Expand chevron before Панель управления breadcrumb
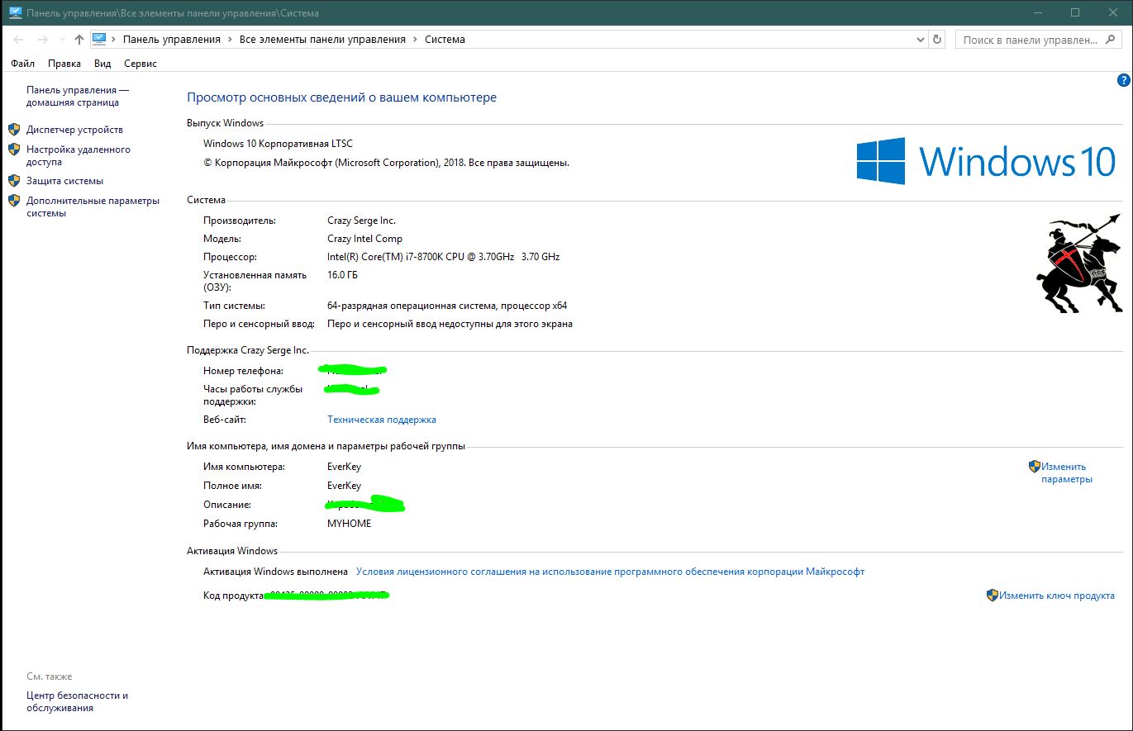 (x=115, y=40)
